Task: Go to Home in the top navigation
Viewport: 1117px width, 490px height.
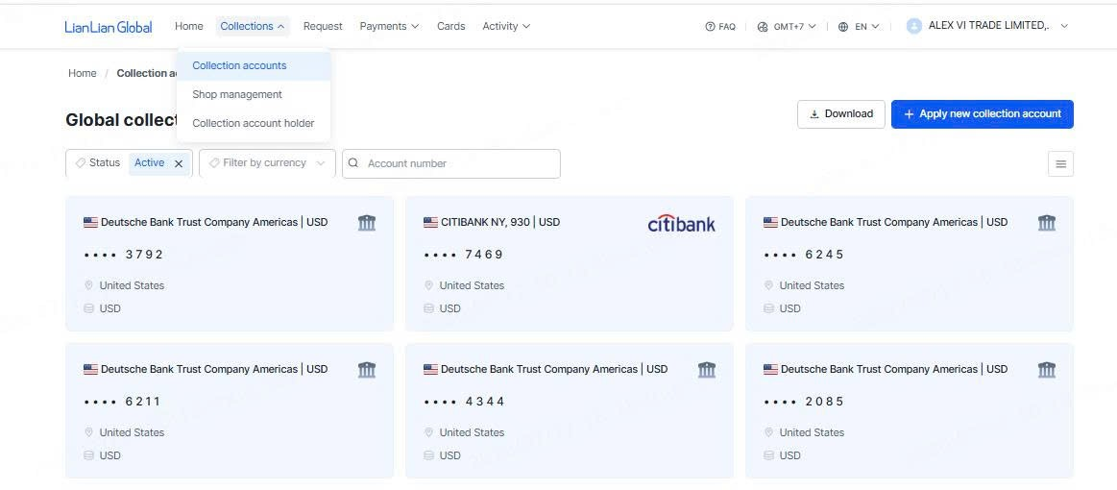Action: tap(189, 26)
